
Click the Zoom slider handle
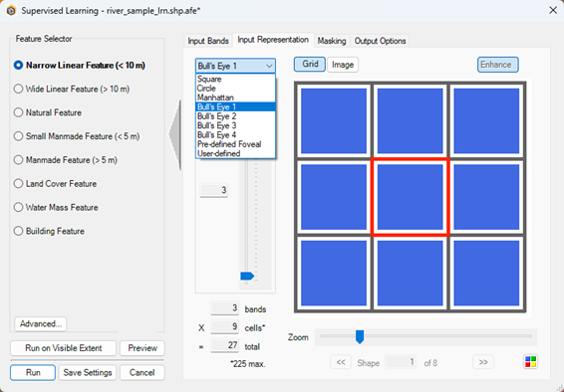coord(360,336)
